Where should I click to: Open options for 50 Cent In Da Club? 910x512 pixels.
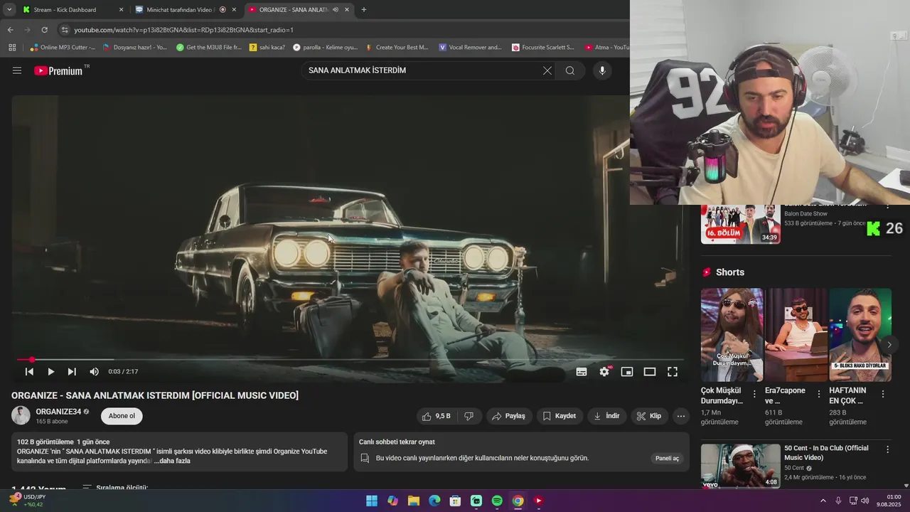[887, 449]
